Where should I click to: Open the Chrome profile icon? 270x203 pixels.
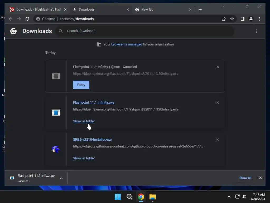pyautogui.click(x=251, y=19)
